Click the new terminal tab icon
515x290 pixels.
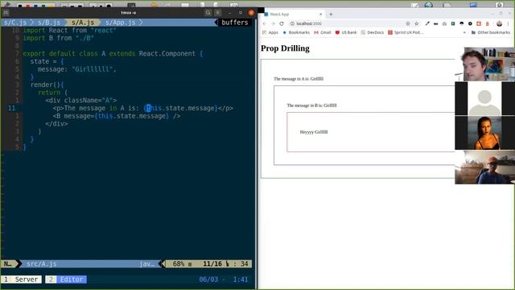6,13
